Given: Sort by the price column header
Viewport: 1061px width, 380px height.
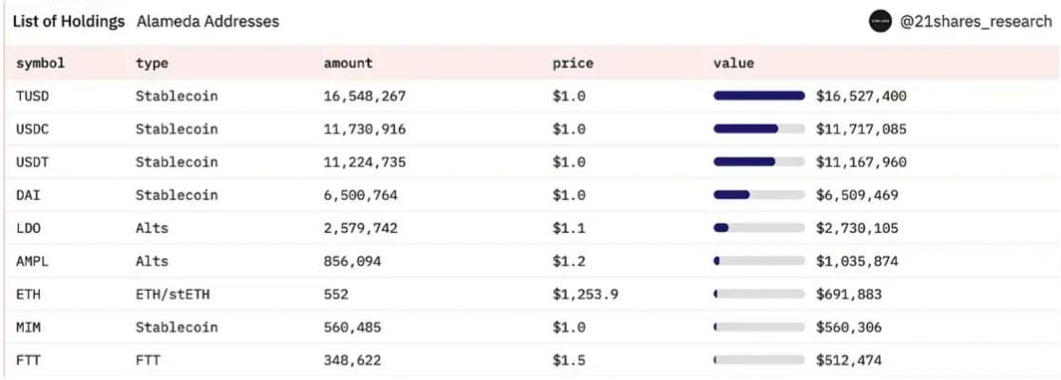Looking at the screenshot, I should pos(573,63).
